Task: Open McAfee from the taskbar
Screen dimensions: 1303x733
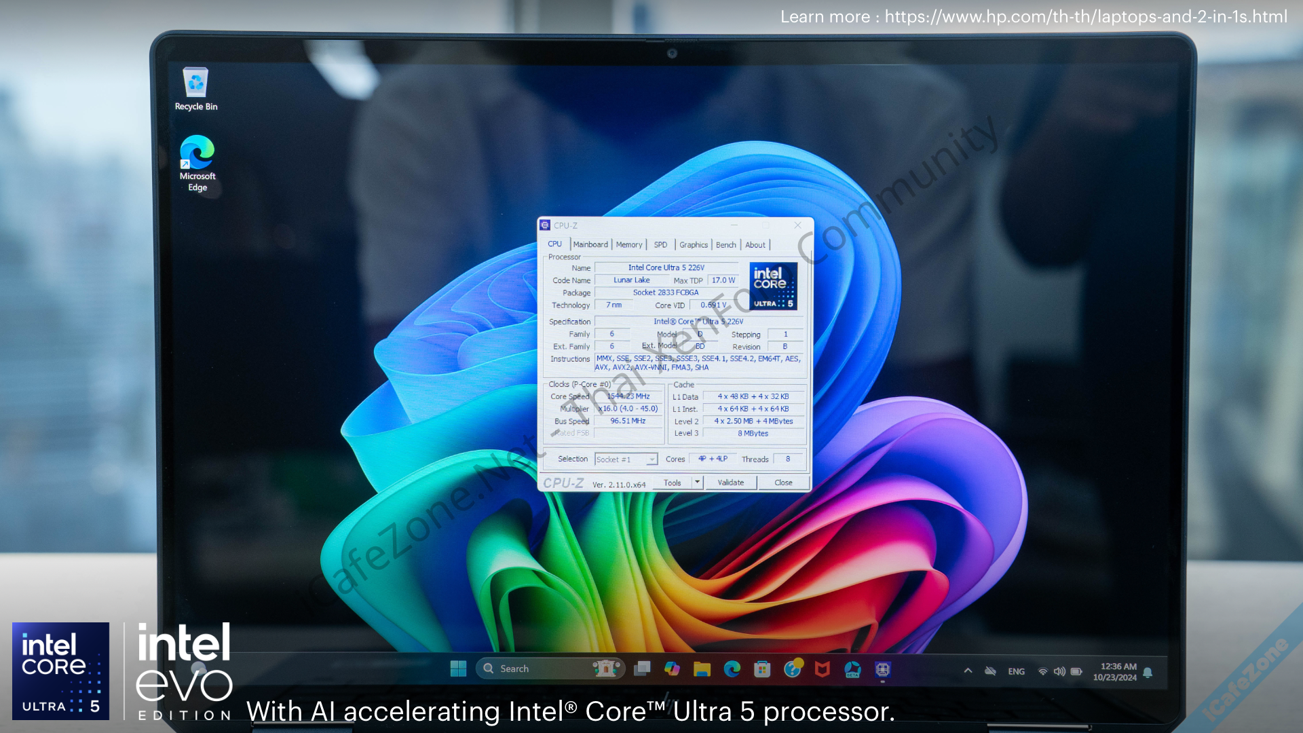Action: (x=822, y=670)
